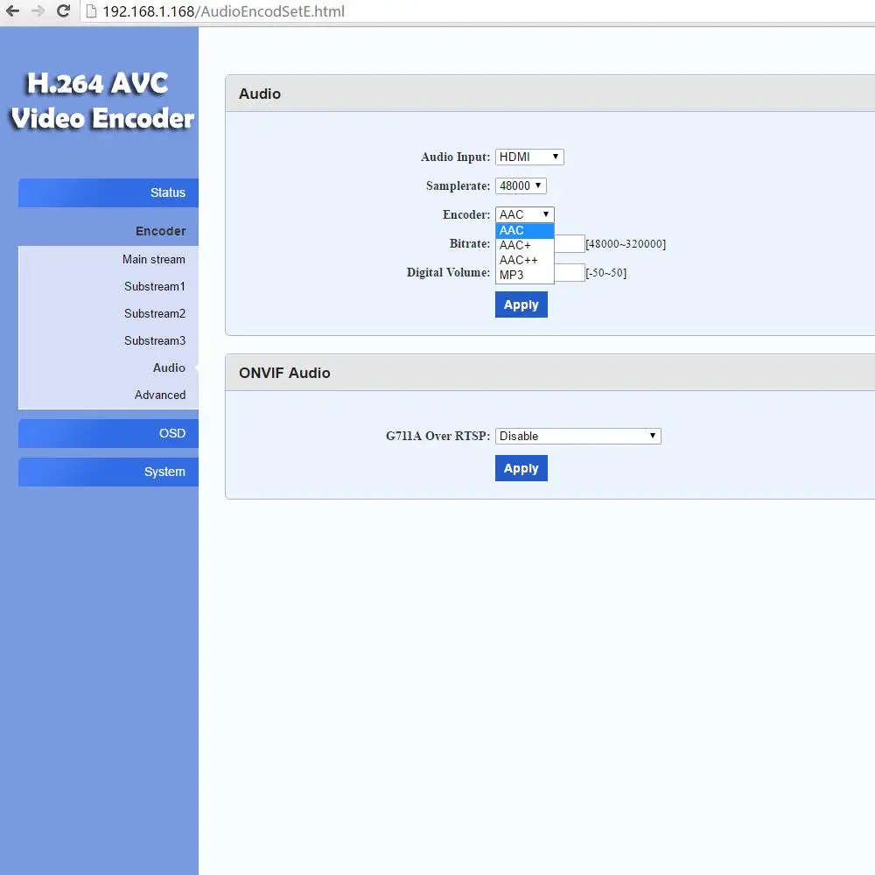Image resolution: width=875 pixels, height=875 pixels.
Task: Choose MP3 from encoder list
Action: coord(524,275)
